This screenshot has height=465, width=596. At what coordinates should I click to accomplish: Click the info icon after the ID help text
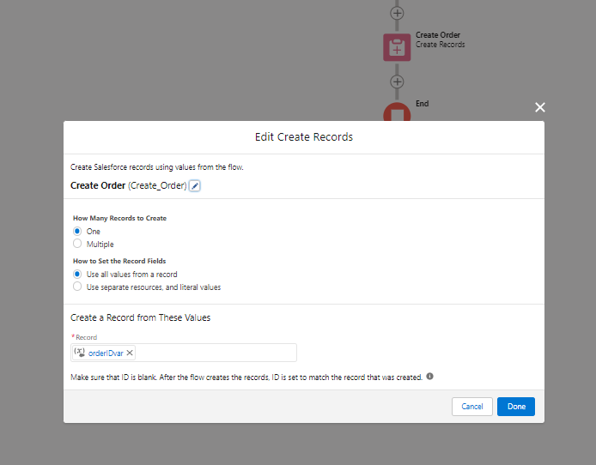tap(429, 376)
